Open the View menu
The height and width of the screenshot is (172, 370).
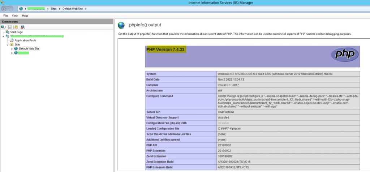(15, 16)
